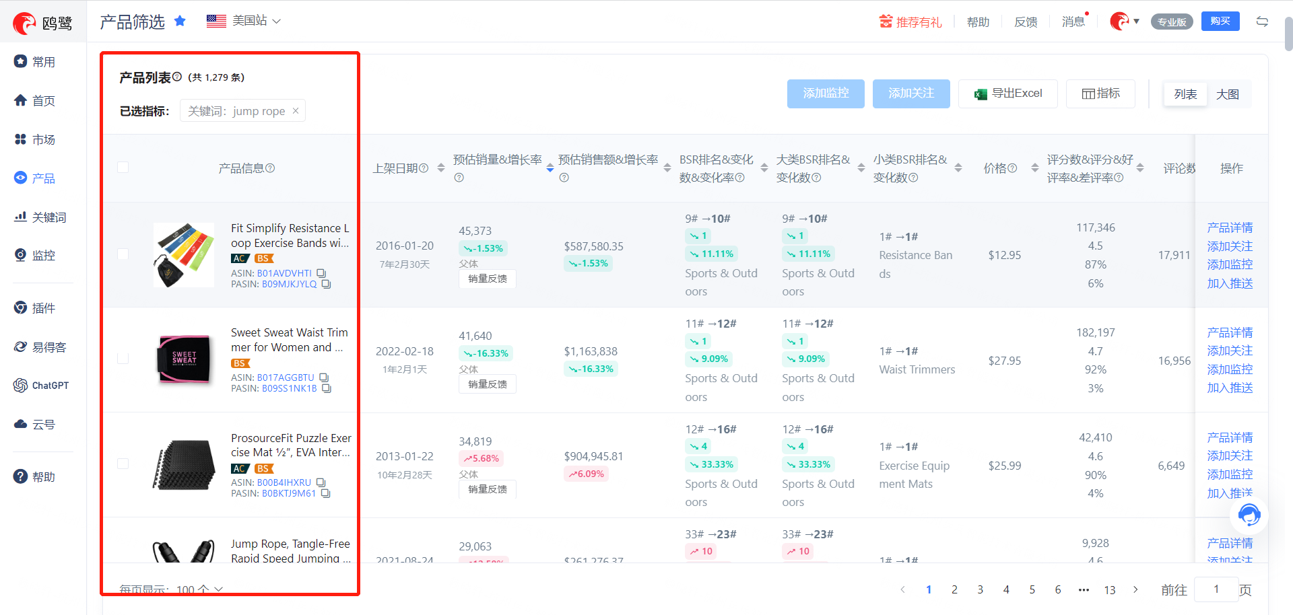Sort by 小类BSR排名 column

click(958, 168)
